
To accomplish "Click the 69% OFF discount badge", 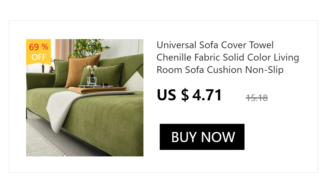I will click(x=38, y=52).
